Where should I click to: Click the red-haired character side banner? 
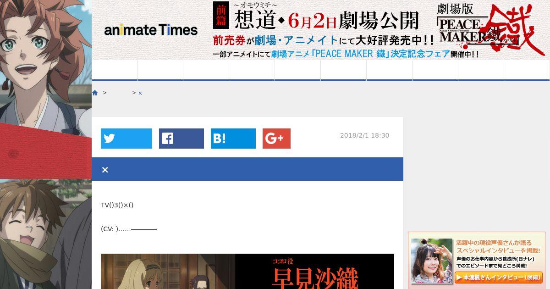click(x=46, y=62)
